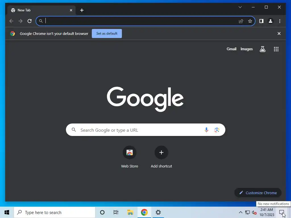Screen dimensions: 291x218
Task: Reload the current page
Action: click(x=30, y=21)
